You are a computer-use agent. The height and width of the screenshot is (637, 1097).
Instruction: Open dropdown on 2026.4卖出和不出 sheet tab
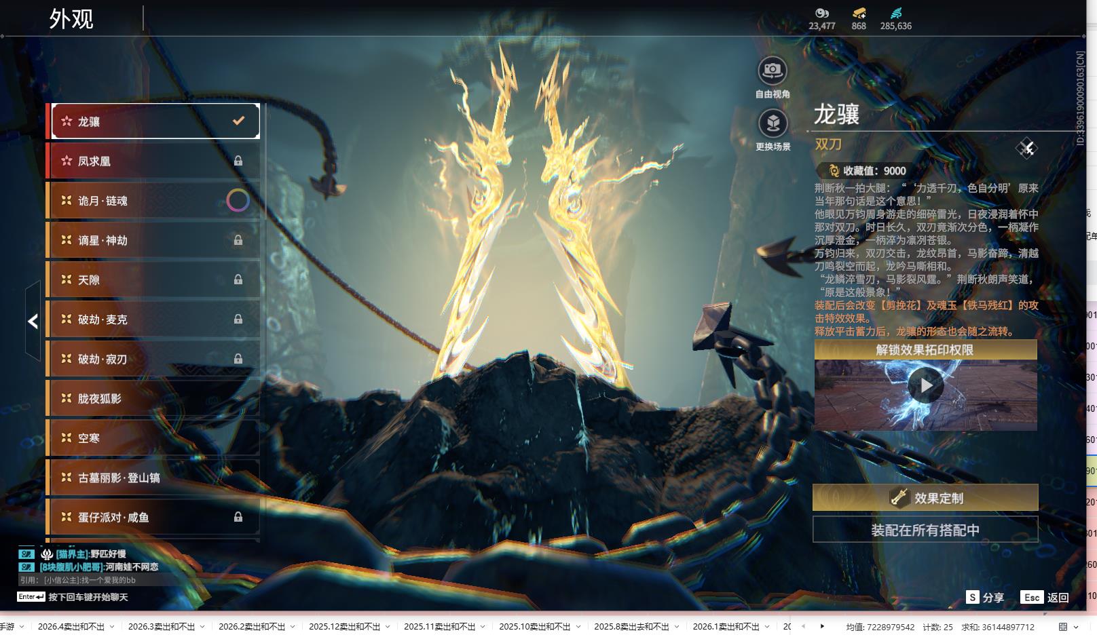pos(112,627)
